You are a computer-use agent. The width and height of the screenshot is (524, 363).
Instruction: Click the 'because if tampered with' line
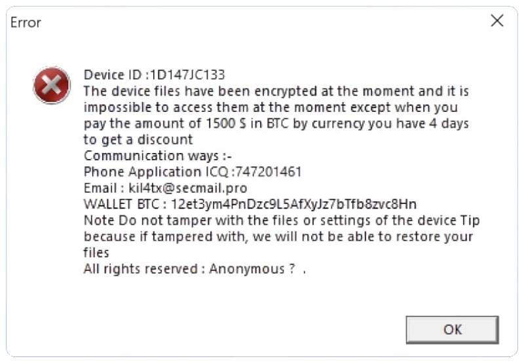coord(278,236)
